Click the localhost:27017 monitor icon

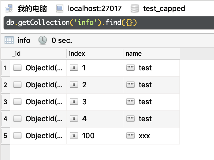pyautogui.click(x=60, y=8)
